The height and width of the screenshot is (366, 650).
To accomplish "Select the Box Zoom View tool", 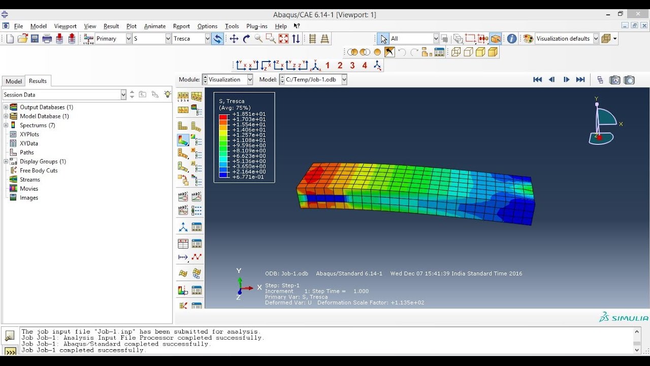I will pyautogui.click(x=271, y=39).
